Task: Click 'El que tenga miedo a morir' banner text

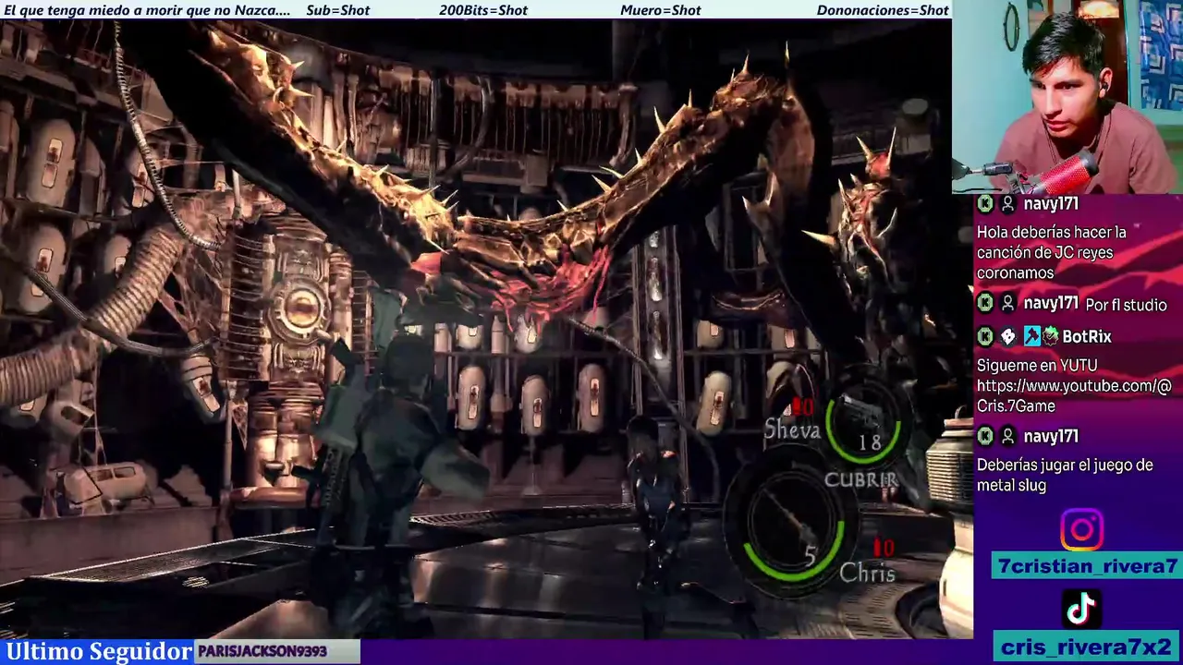Action: coord(148,10)
